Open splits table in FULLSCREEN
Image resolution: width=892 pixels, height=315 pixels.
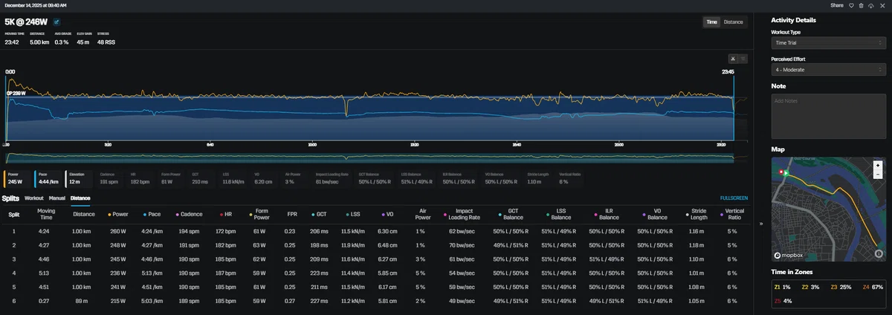(734, 198)
